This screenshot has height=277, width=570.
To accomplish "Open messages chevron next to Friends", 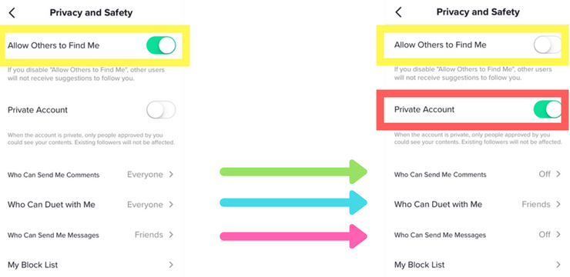I will (x=171, y=235).
